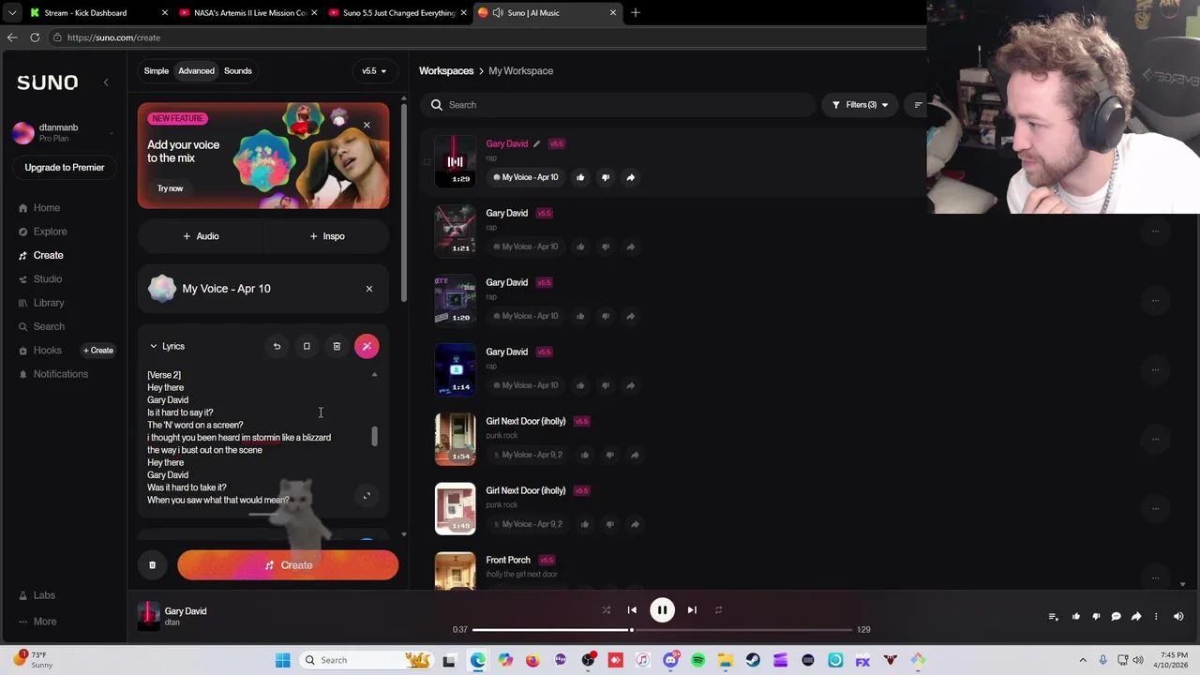Open more options for 1:21 Gary David
The width and height of the screenshot is (1200, 675).
(x=1155, y=231)
